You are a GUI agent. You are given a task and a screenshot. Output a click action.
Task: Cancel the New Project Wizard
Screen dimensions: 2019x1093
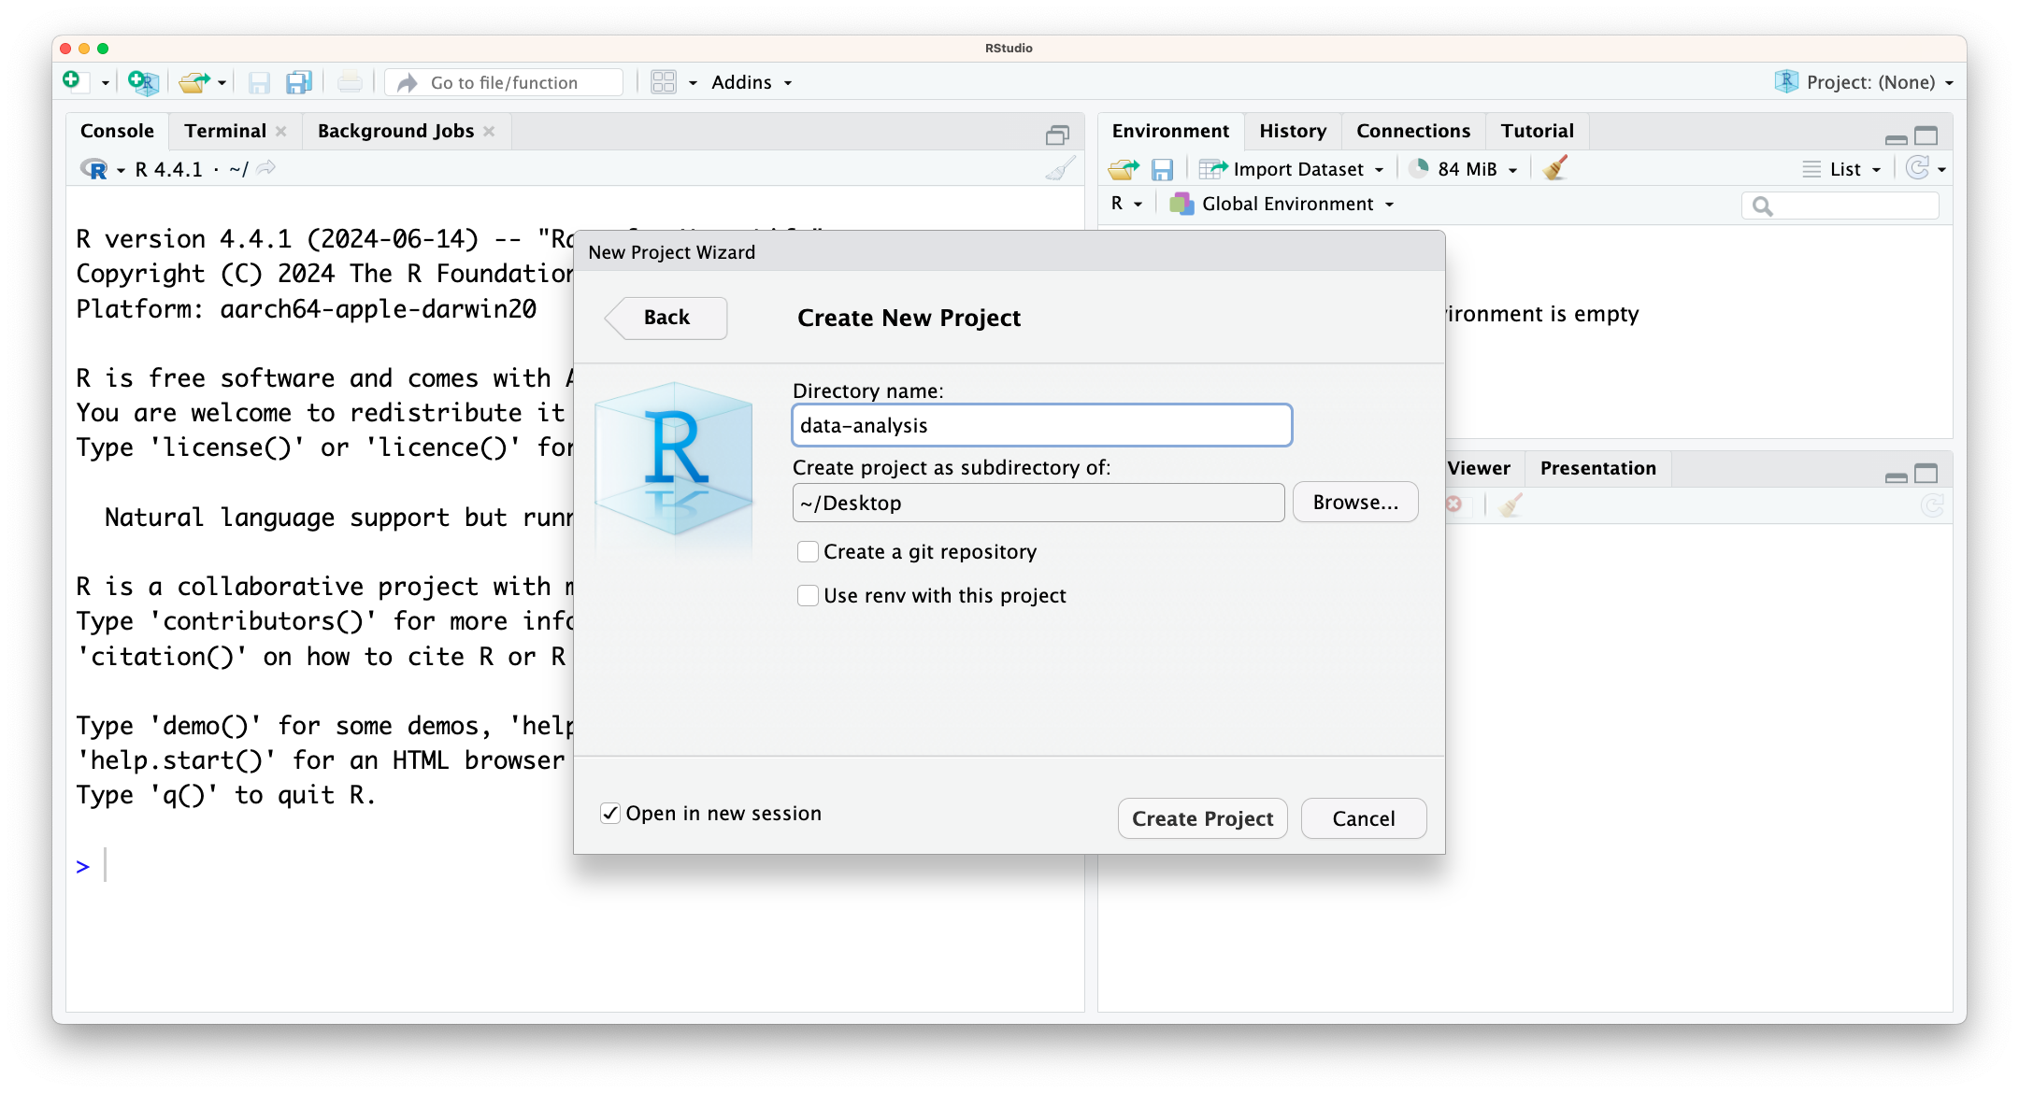1364,818
